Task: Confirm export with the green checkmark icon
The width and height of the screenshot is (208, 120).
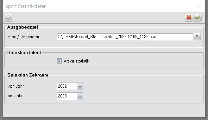Action: (x=198, y=17)
